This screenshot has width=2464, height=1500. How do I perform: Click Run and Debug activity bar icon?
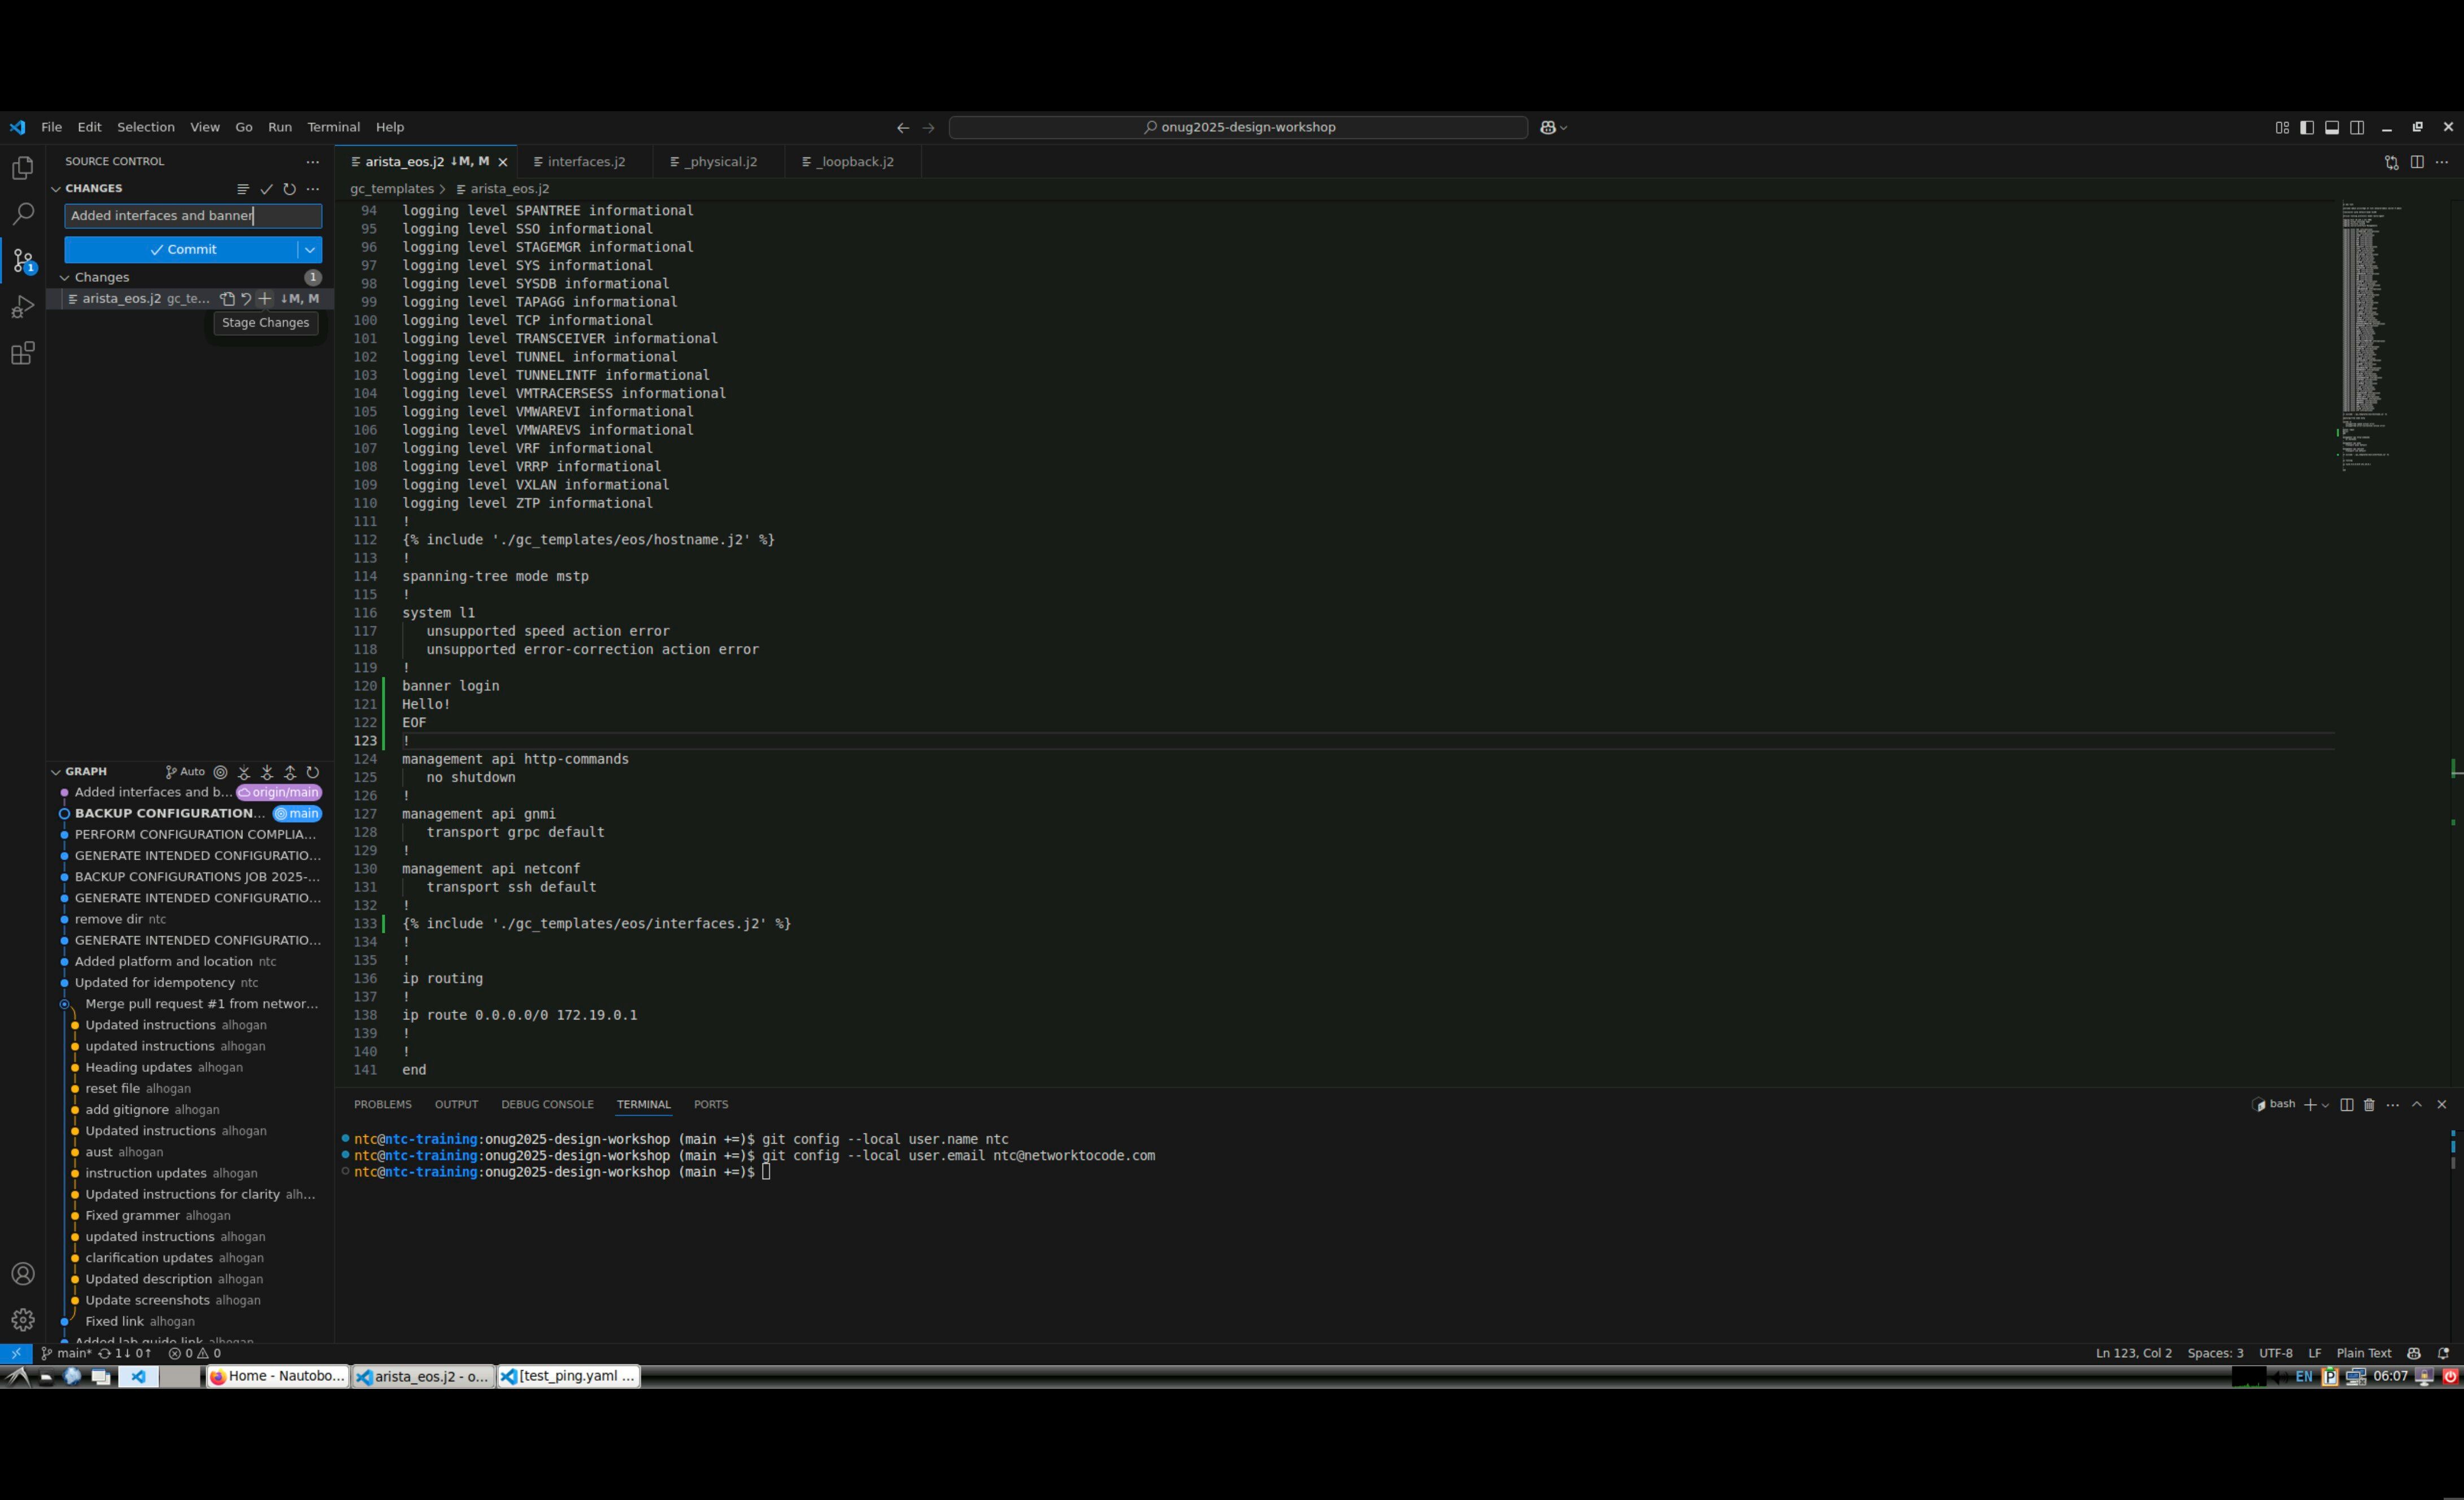[x=22, y=307]
